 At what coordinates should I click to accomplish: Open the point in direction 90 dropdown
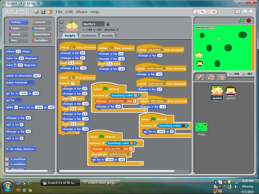[x=39, y=76]
